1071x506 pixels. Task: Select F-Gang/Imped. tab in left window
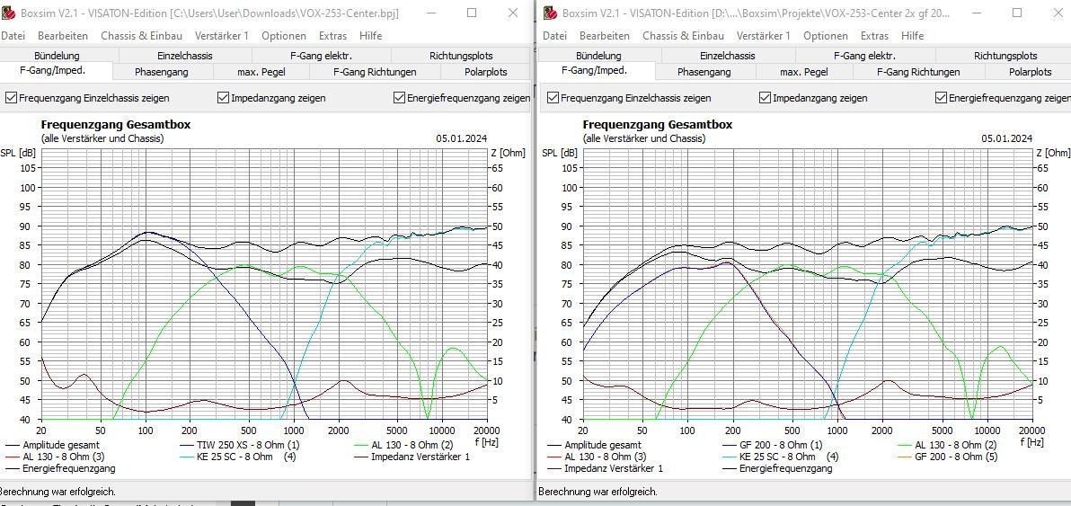point(56,69)
